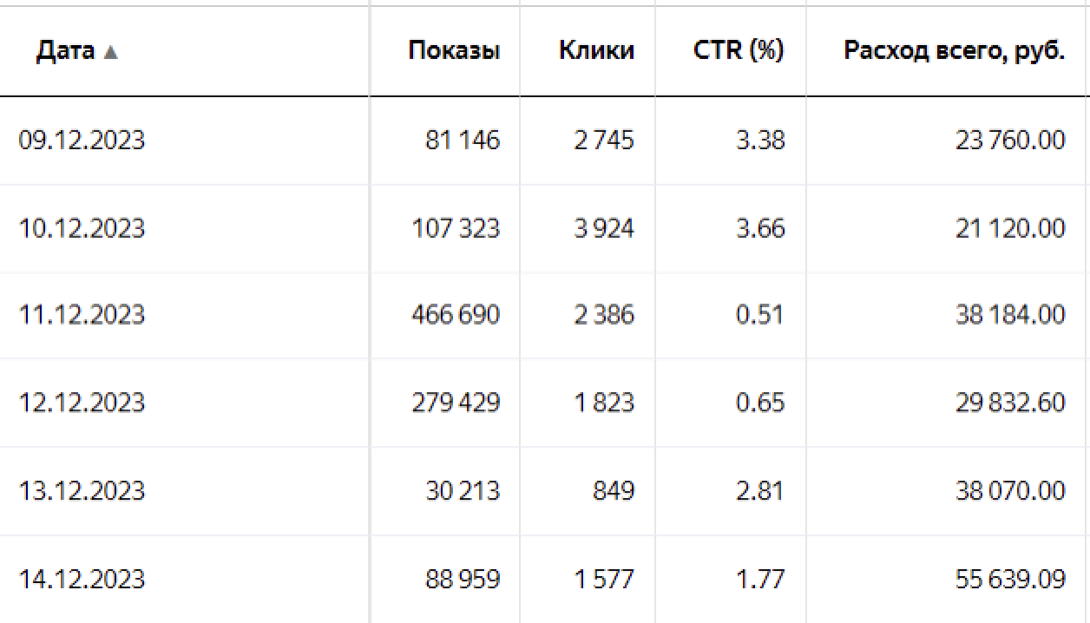Select the 10.12.2023 date cell
This screenshot has width=1090, height=623.
coord(82,228)
